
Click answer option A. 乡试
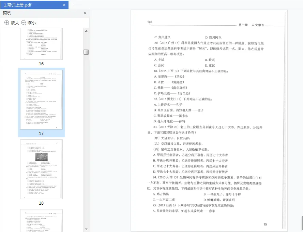159,60
